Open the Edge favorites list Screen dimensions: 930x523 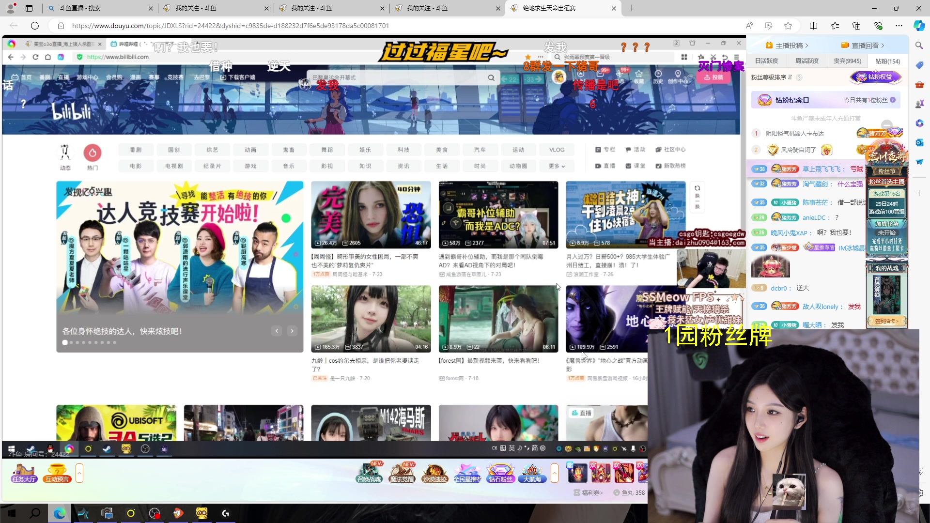835,26
